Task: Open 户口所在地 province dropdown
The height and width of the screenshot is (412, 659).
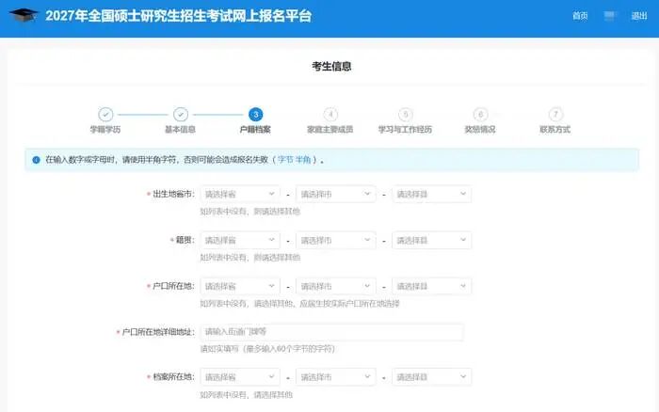Action: pyautogui.click(x=240, y=286)
